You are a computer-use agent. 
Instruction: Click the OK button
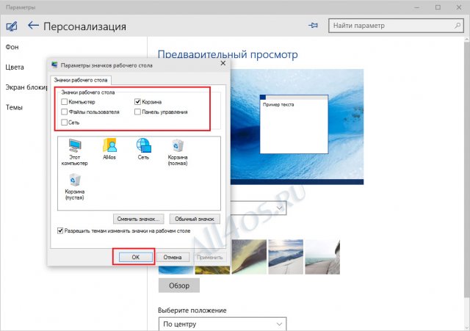point(136,257)
